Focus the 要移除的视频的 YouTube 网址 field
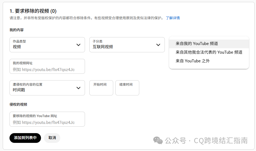This screenshot has height=151, width=256. (x=47, y=119)
